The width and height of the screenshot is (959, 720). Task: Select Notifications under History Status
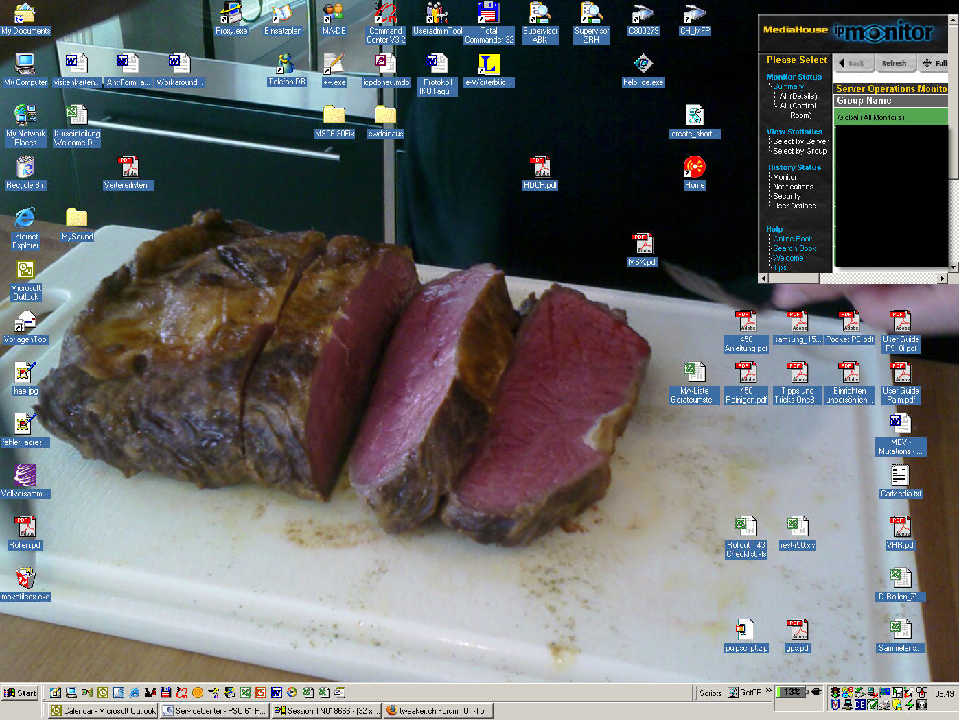(793, 187)
